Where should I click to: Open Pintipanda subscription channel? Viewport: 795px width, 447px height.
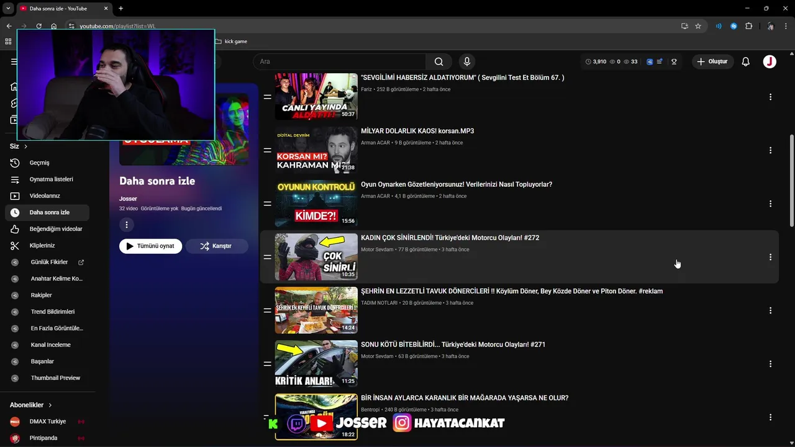47,438
